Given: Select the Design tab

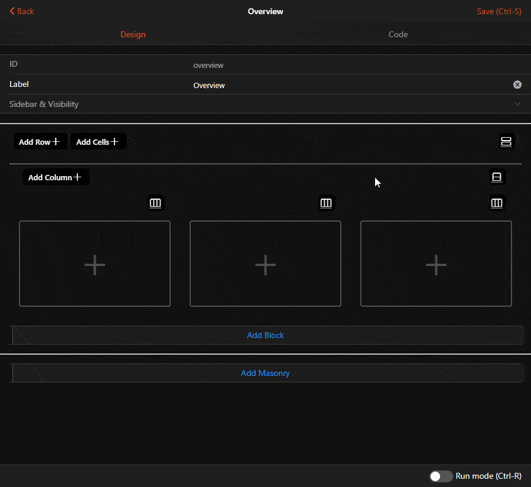Looking at the screenshot, I should (x=132, y=34).
